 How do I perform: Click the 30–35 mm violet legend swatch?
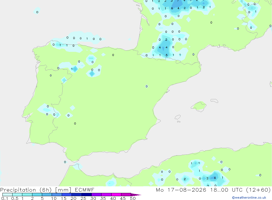pos(97,195)
